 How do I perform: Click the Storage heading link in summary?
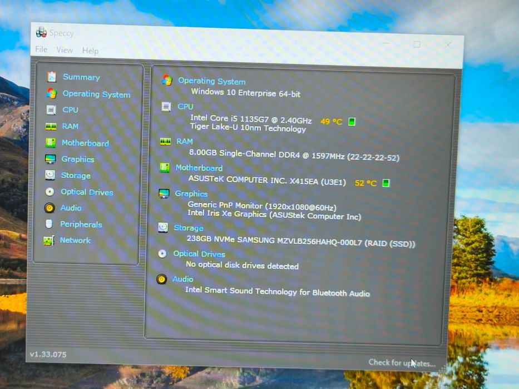189,228
